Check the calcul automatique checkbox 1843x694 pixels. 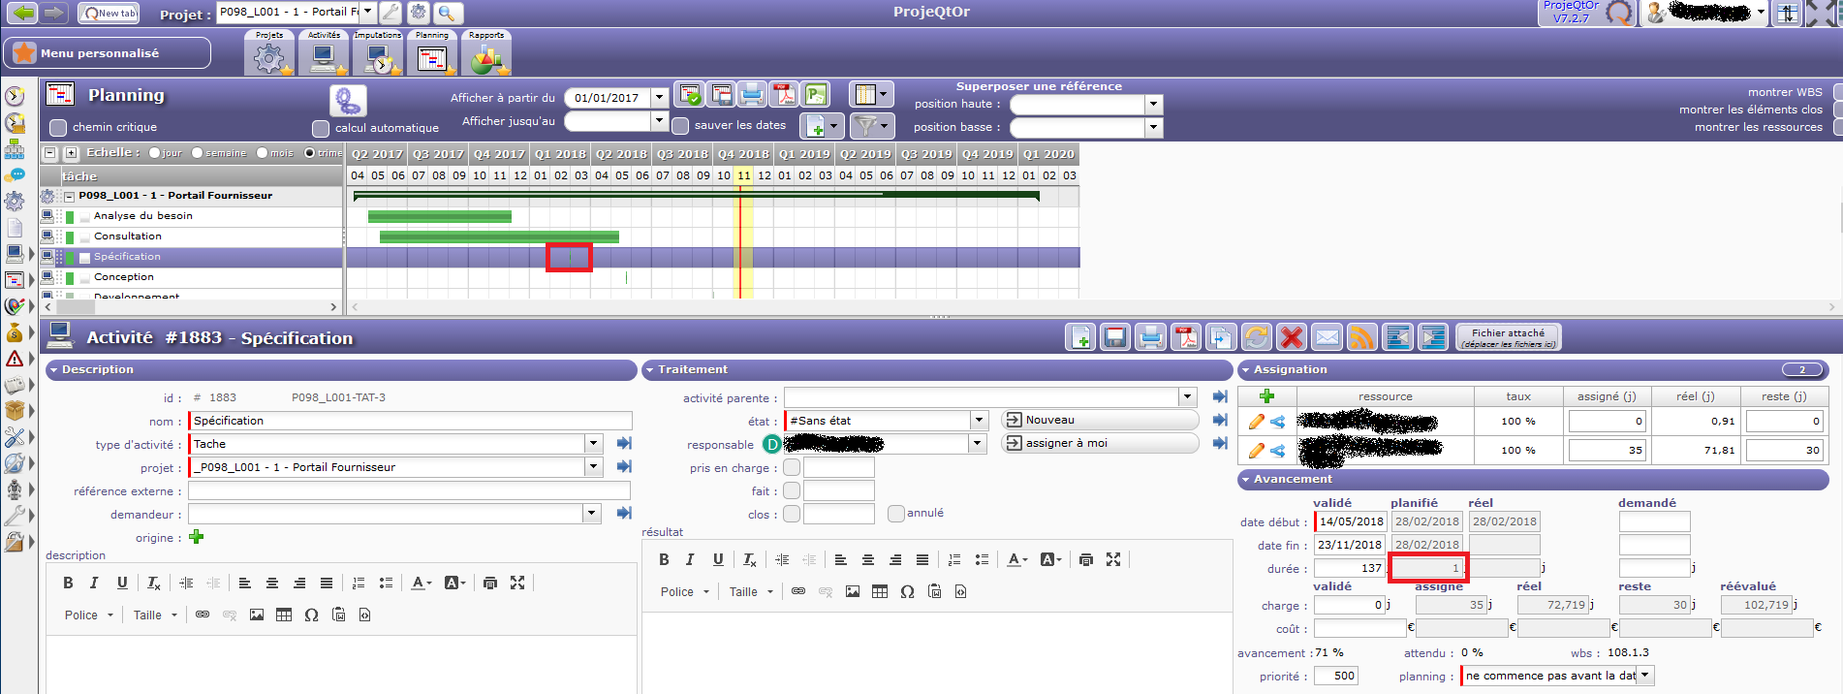(321, 129)
